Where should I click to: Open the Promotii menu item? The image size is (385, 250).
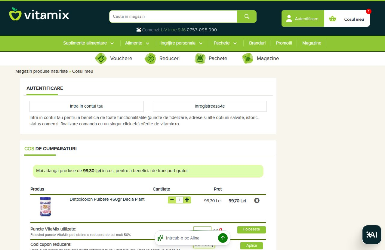(x=284, y=43)
